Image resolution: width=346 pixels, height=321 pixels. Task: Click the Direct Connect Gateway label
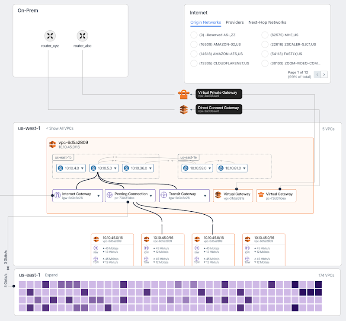click(219, 109)
